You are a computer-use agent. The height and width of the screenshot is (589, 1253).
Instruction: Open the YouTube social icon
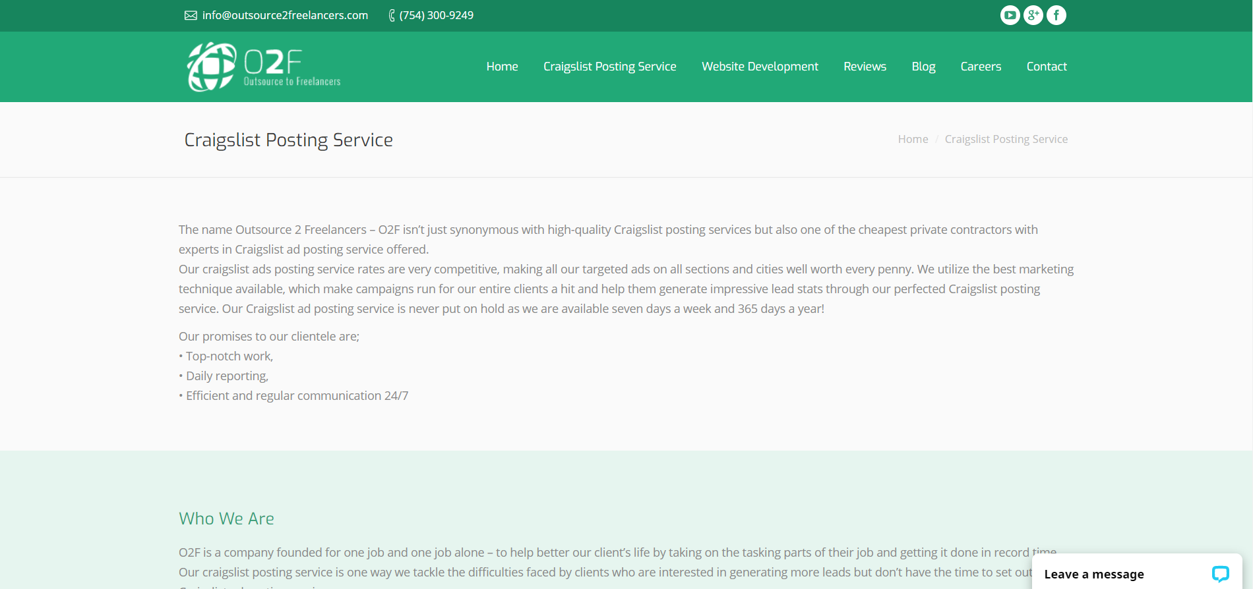click(x=1010, y=15)
